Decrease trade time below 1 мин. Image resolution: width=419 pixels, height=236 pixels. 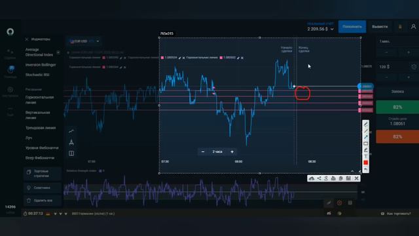pos(386,52)
